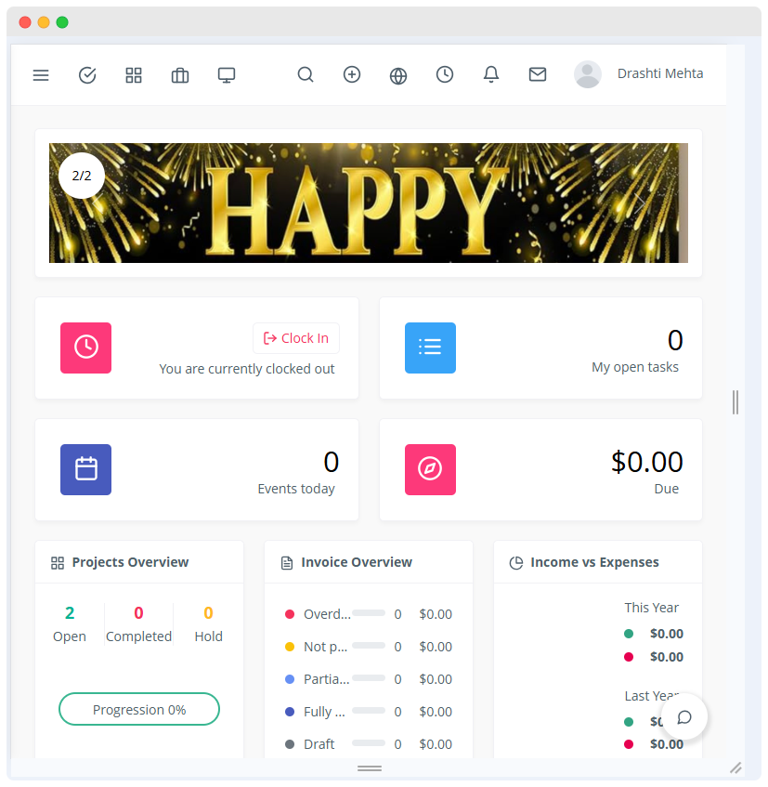Click the green macOS maximize button
The height and width of the screenshot is (787, 768).
[62, 22]
